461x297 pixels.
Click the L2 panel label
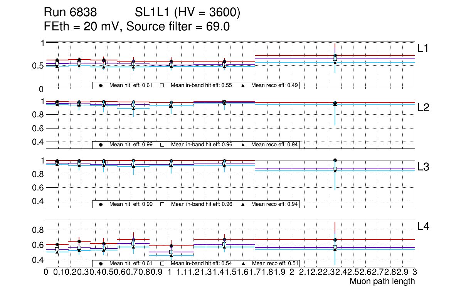[x=423, y=108]
